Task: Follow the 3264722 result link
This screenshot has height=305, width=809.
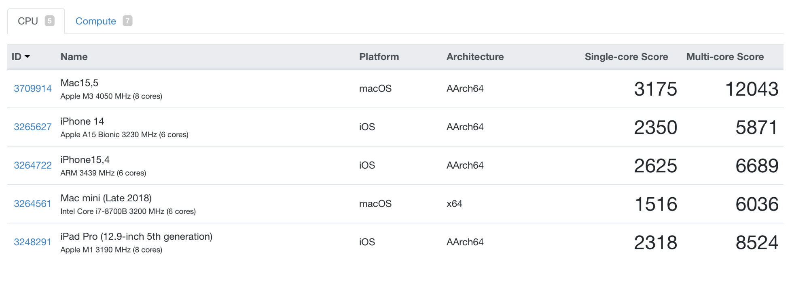Action: point(33,165)
